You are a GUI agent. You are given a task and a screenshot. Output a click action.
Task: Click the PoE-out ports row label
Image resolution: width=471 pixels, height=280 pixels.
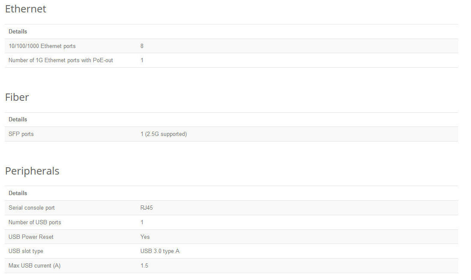61,60
